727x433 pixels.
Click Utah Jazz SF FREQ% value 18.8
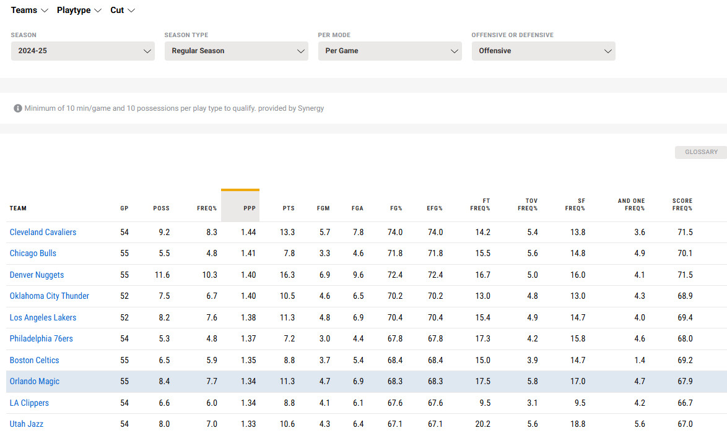pos(578,424)
